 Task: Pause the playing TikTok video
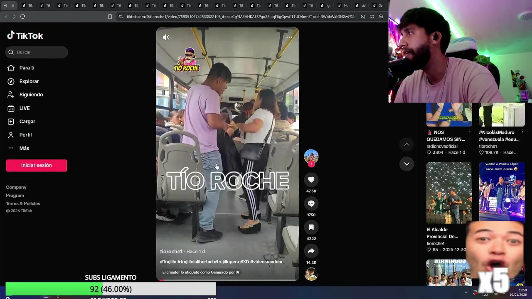coord(228,154)
